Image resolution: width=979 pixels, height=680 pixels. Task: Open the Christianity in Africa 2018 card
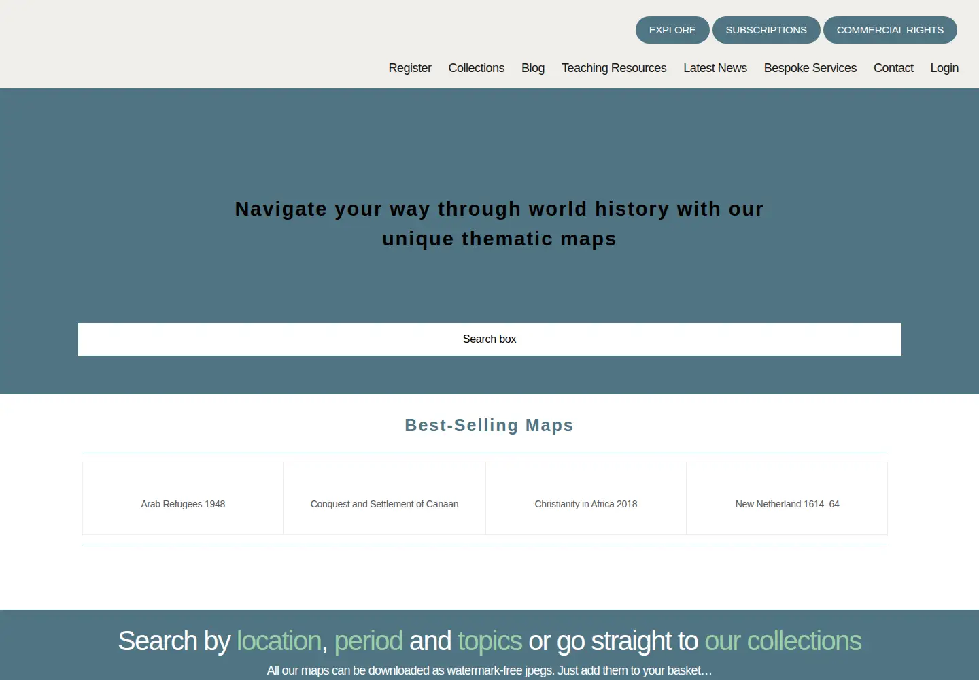point(586,498)
